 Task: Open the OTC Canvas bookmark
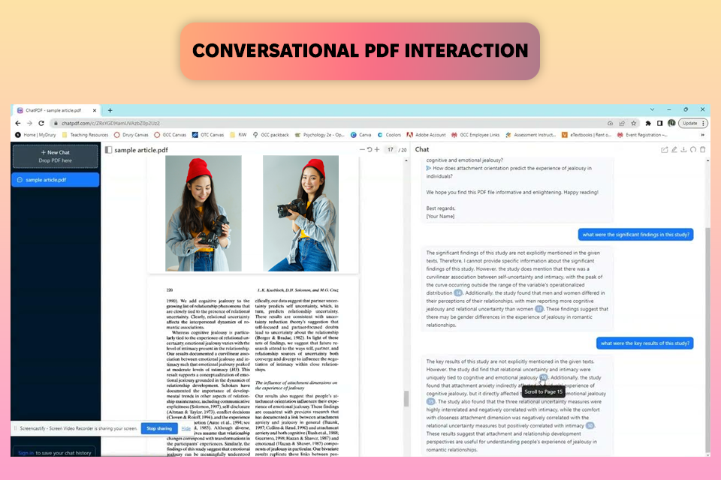coord(208,135)
